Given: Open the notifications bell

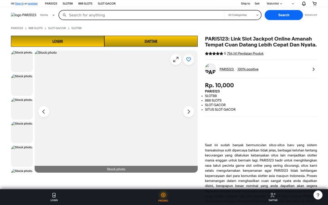Looking at the screenshot, I should (x=304, y=4).
